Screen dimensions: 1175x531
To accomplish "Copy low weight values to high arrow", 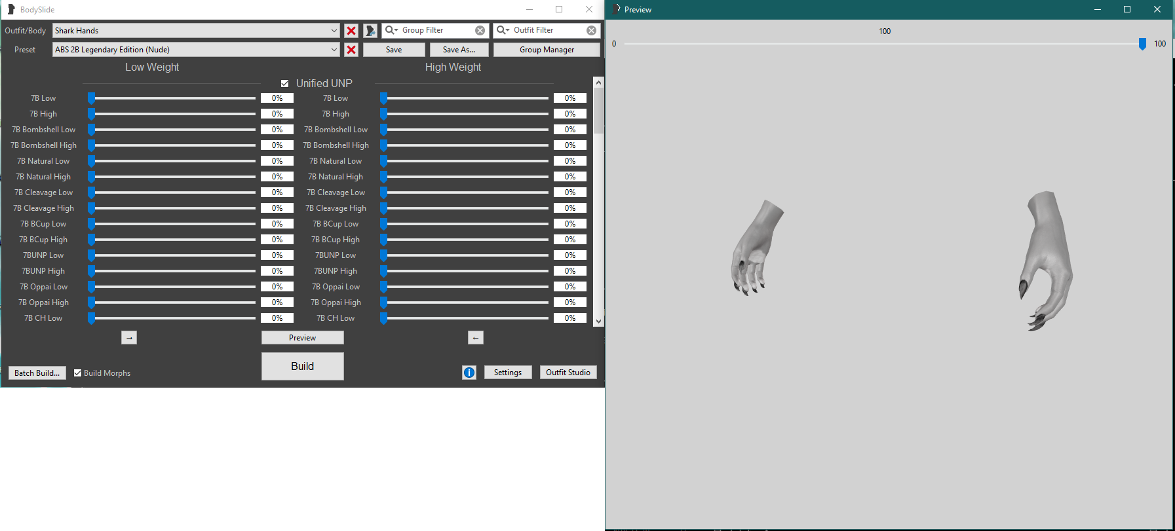I will tap(129, 338).
